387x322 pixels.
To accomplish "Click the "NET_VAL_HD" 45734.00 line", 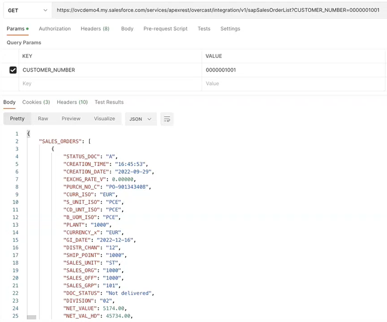I will tap(98, 316).
